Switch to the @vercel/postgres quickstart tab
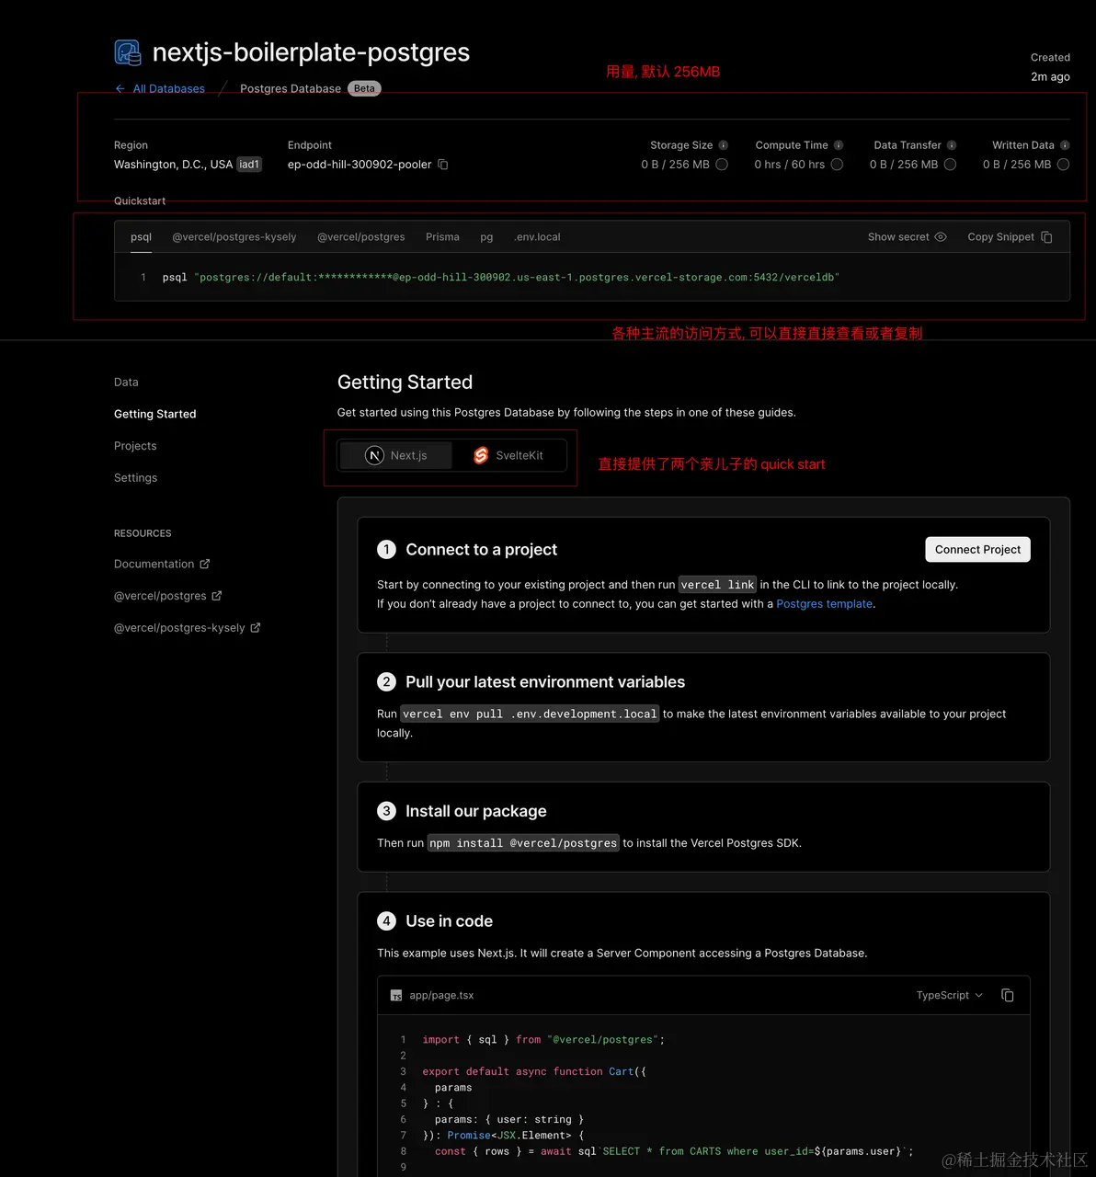1096x1177 pixels. (x=361, y=237)
